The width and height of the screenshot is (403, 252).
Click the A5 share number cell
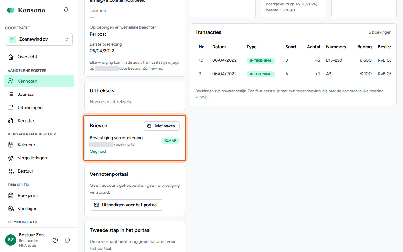pos(329,74)
